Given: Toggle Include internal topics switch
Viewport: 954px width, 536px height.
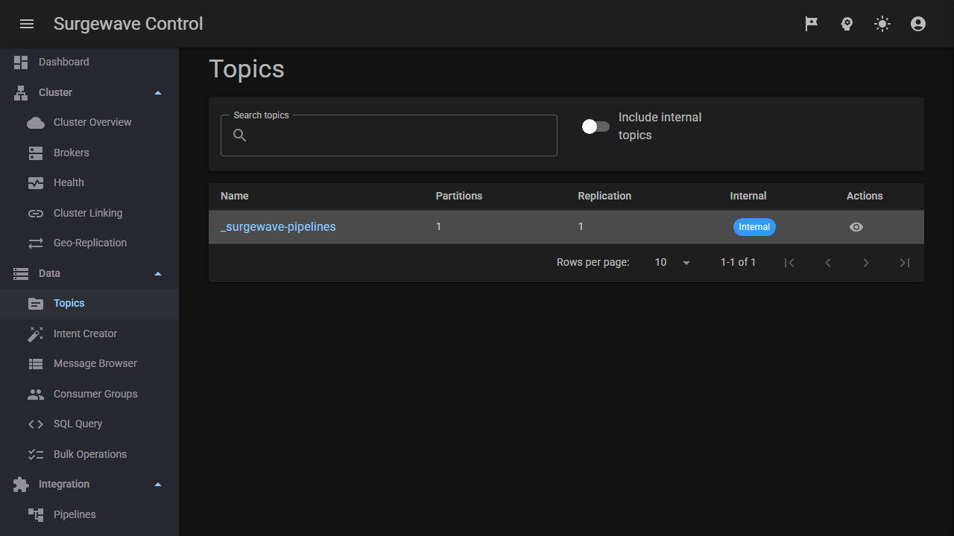Looking at the screenshot, I should (x=596, y=127).
